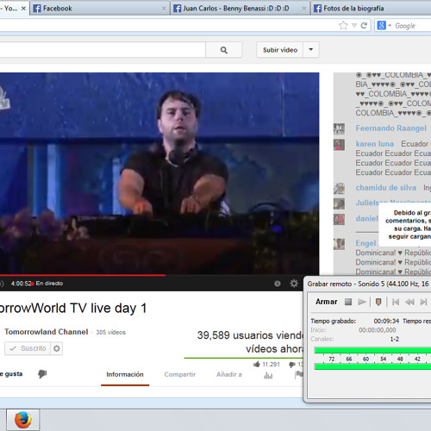
Task: Click karen luna's avatar thumbnail
Action: pos(339,145)
